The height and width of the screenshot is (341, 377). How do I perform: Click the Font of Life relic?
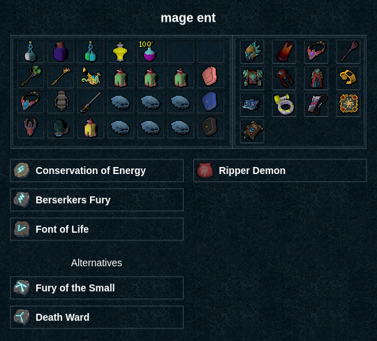coord(97,229)
